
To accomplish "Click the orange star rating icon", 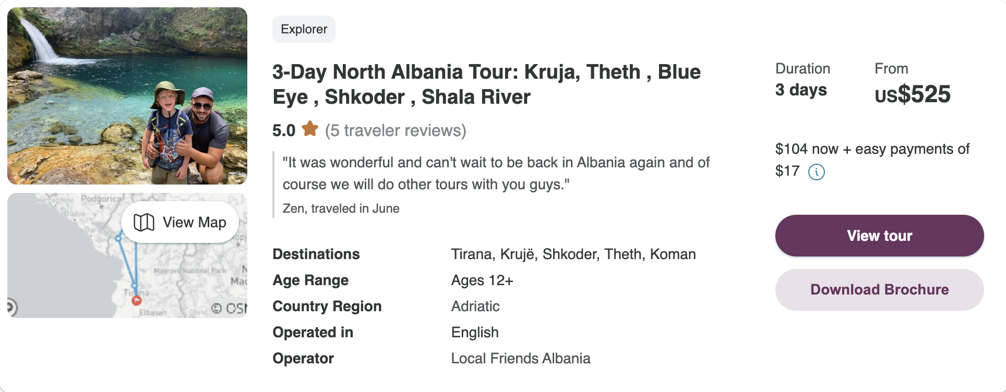I will pyautogui.click(x=310, y=128).
